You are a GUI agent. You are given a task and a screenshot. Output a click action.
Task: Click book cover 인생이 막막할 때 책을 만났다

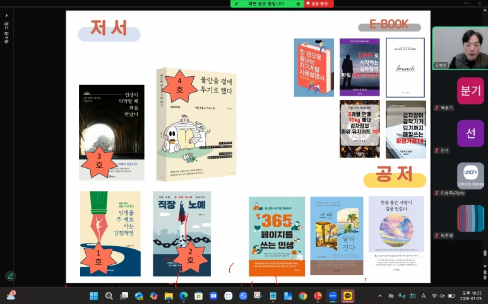tap(111, 132)
